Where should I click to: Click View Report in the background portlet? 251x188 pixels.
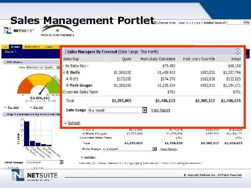click(x=169, y=149)
